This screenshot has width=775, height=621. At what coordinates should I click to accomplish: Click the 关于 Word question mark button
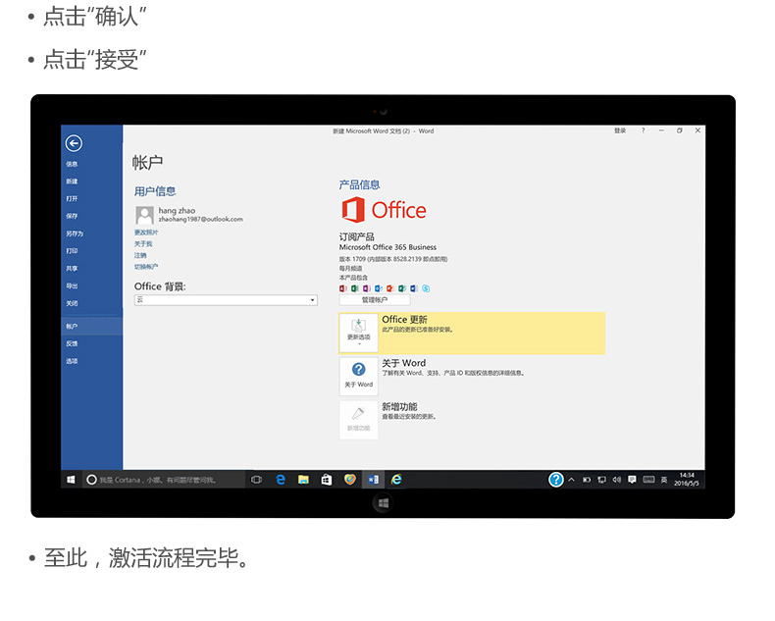[358, 377]
